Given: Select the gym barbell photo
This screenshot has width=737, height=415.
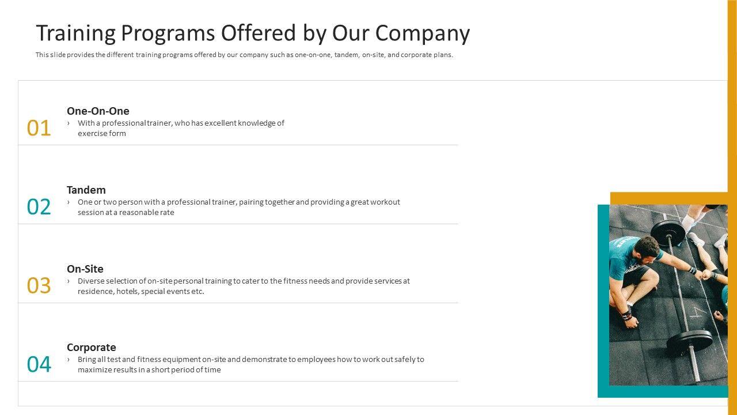Looking at the screenshot, I should click(668, 294).
